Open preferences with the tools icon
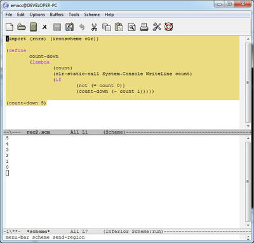The image size is (254, 243). click(157, 27)
